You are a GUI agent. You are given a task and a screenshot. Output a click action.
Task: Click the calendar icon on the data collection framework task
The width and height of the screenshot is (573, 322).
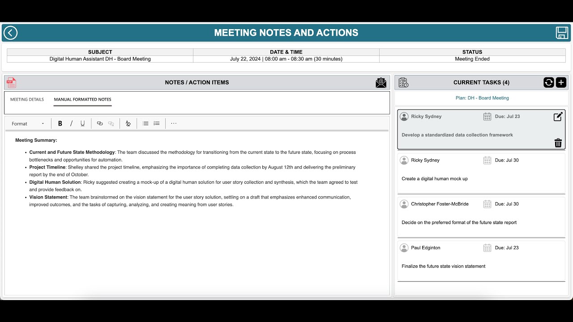[x=487, y=116]
